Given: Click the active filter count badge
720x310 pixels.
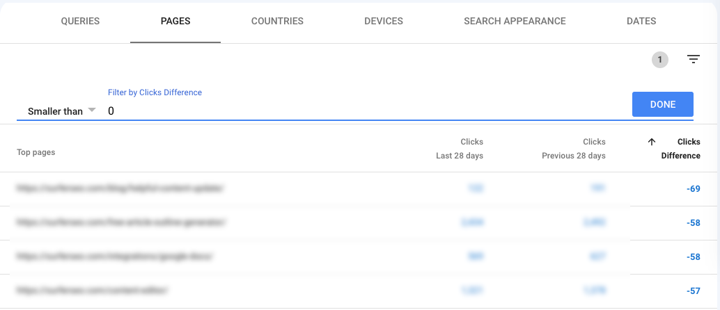Looking at the screenshot, I should click(x=659, y=60).
